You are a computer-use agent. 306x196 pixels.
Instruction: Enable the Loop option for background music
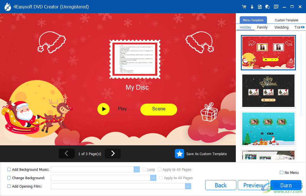tap(145, 169)
